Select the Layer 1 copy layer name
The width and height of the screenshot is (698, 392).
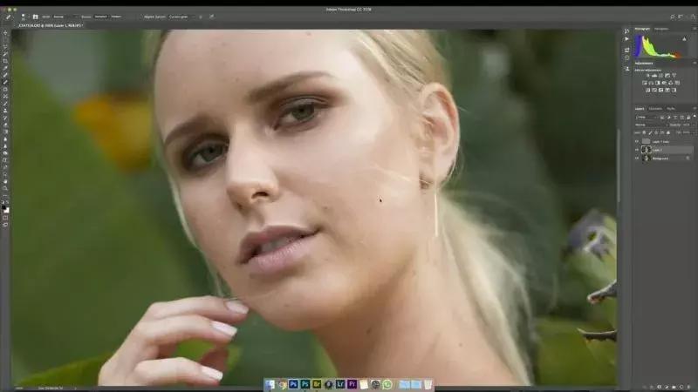[x=660, y=142]
